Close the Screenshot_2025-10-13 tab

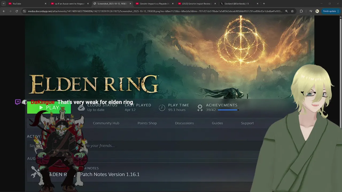pyautogui.click(x=130, y=3)
